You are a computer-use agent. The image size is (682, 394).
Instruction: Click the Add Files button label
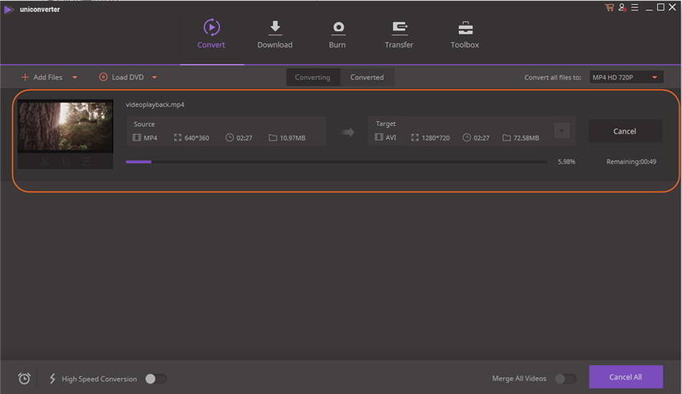pos(48,77)
